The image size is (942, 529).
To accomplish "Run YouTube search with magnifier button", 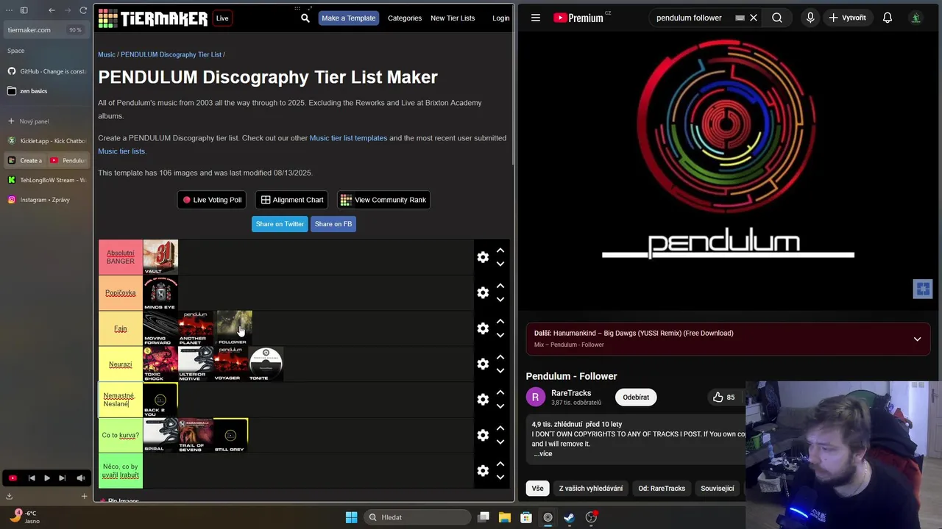I will [777, 18].
